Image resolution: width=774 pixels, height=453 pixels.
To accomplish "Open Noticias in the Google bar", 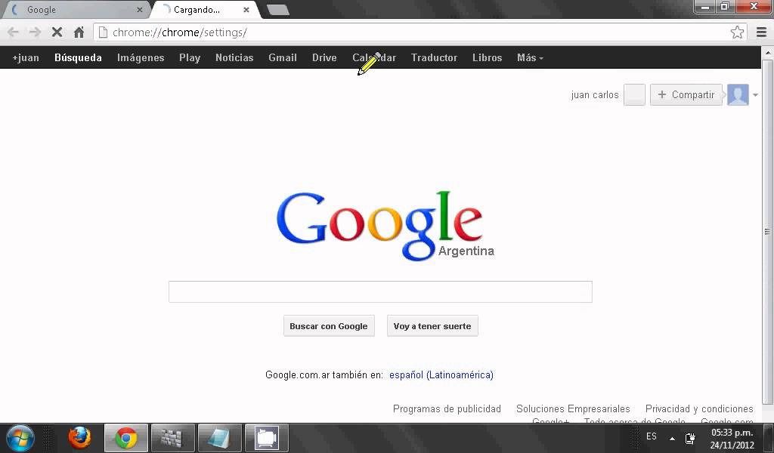I will click(x=234, y=57).
